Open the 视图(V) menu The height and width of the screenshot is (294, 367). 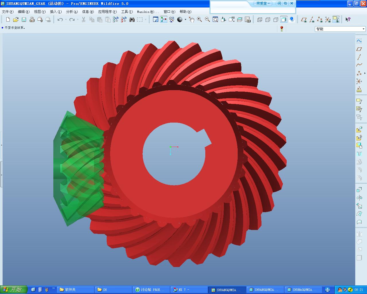point(40,12)
